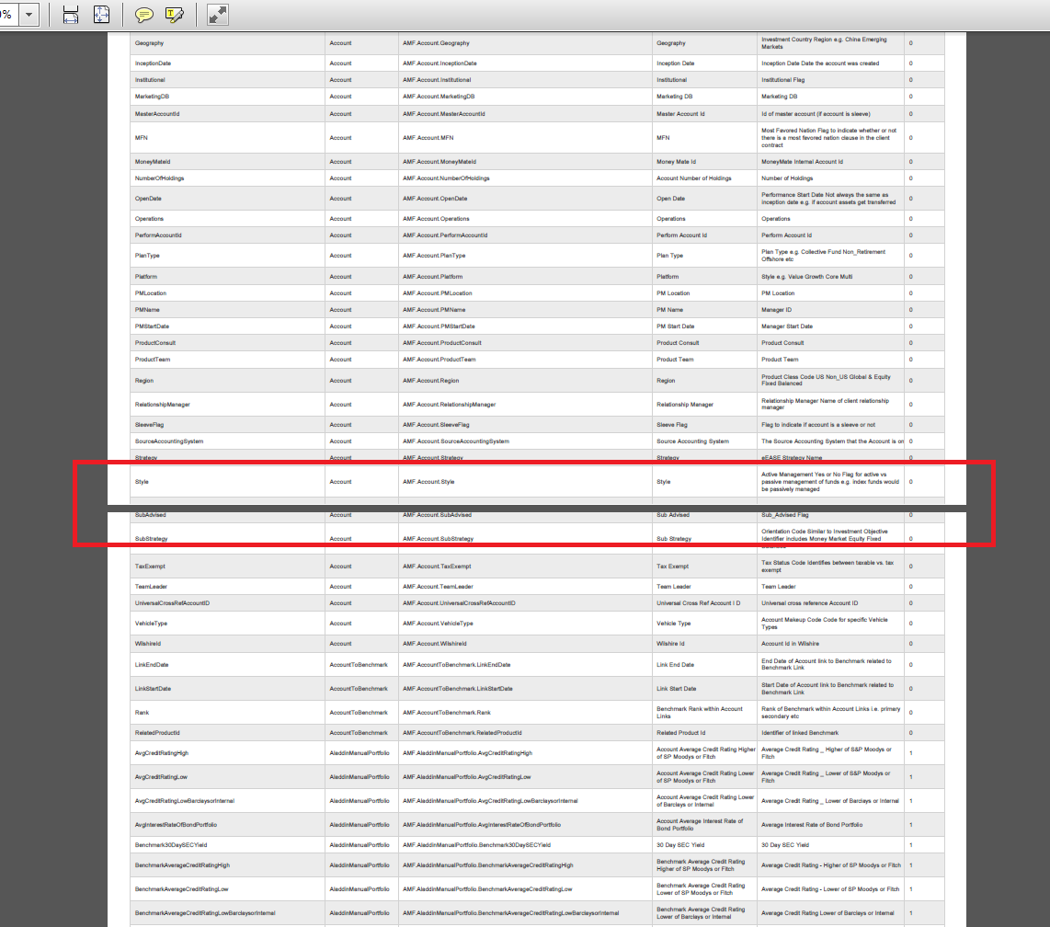The width and height of the screenshot is (1050, 927).
Task: Click the fit one full page icon
Action: point(101,15)
